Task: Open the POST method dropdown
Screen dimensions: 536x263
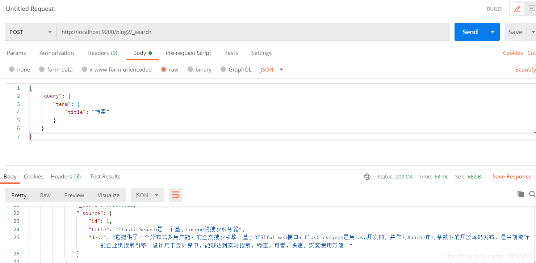Action: (31, 32)
